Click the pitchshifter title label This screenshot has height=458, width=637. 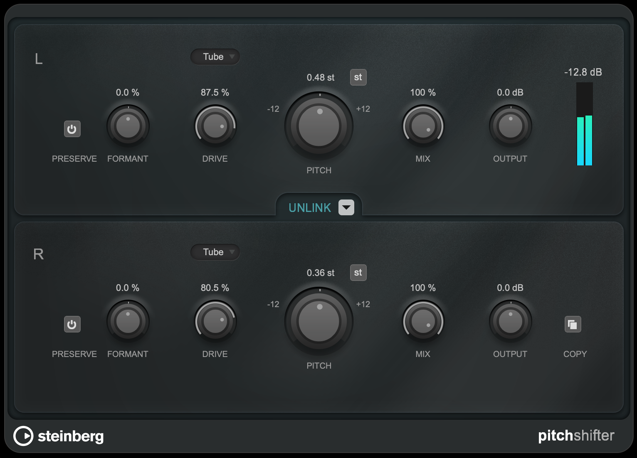pos(576,436)
